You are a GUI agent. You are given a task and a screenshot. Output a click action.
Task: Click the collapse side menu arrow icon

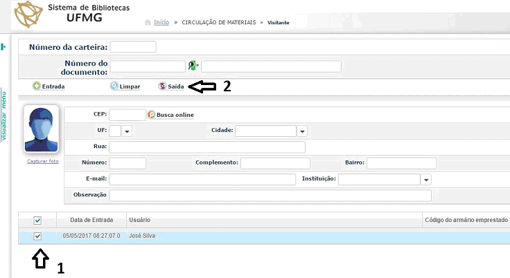[3, 47]
